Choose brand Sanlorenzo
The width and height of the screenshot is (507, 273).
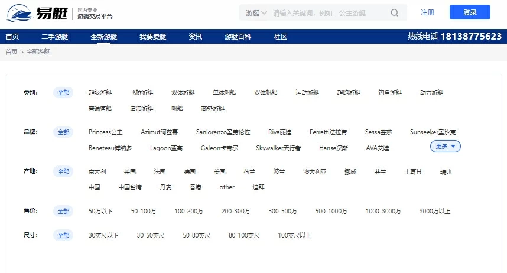tap(223, 132)
